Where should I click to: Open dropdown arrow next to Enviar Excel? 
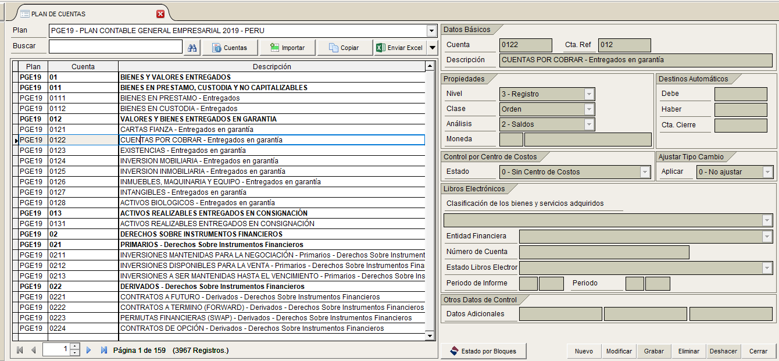[x=432, y=48]
